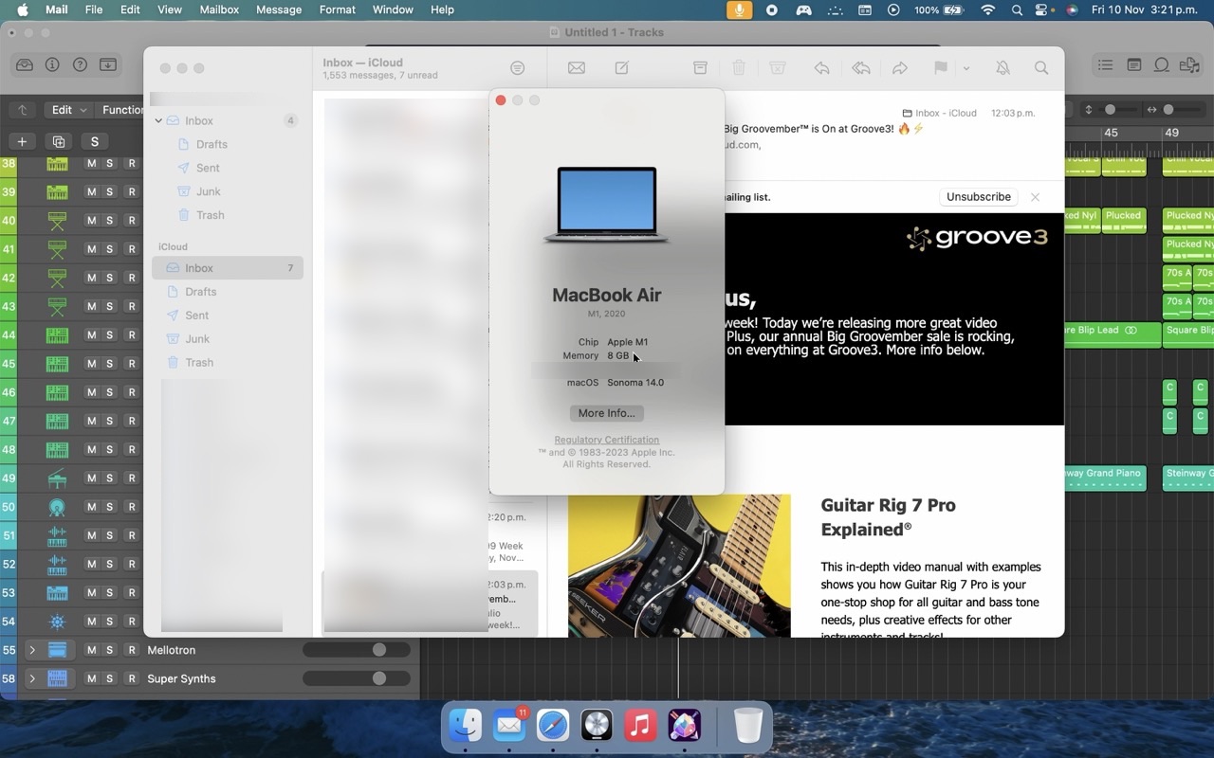The image size is (1214, 758).
Task: Select iCloud Junk mailbox
Action: coord(228,339)
